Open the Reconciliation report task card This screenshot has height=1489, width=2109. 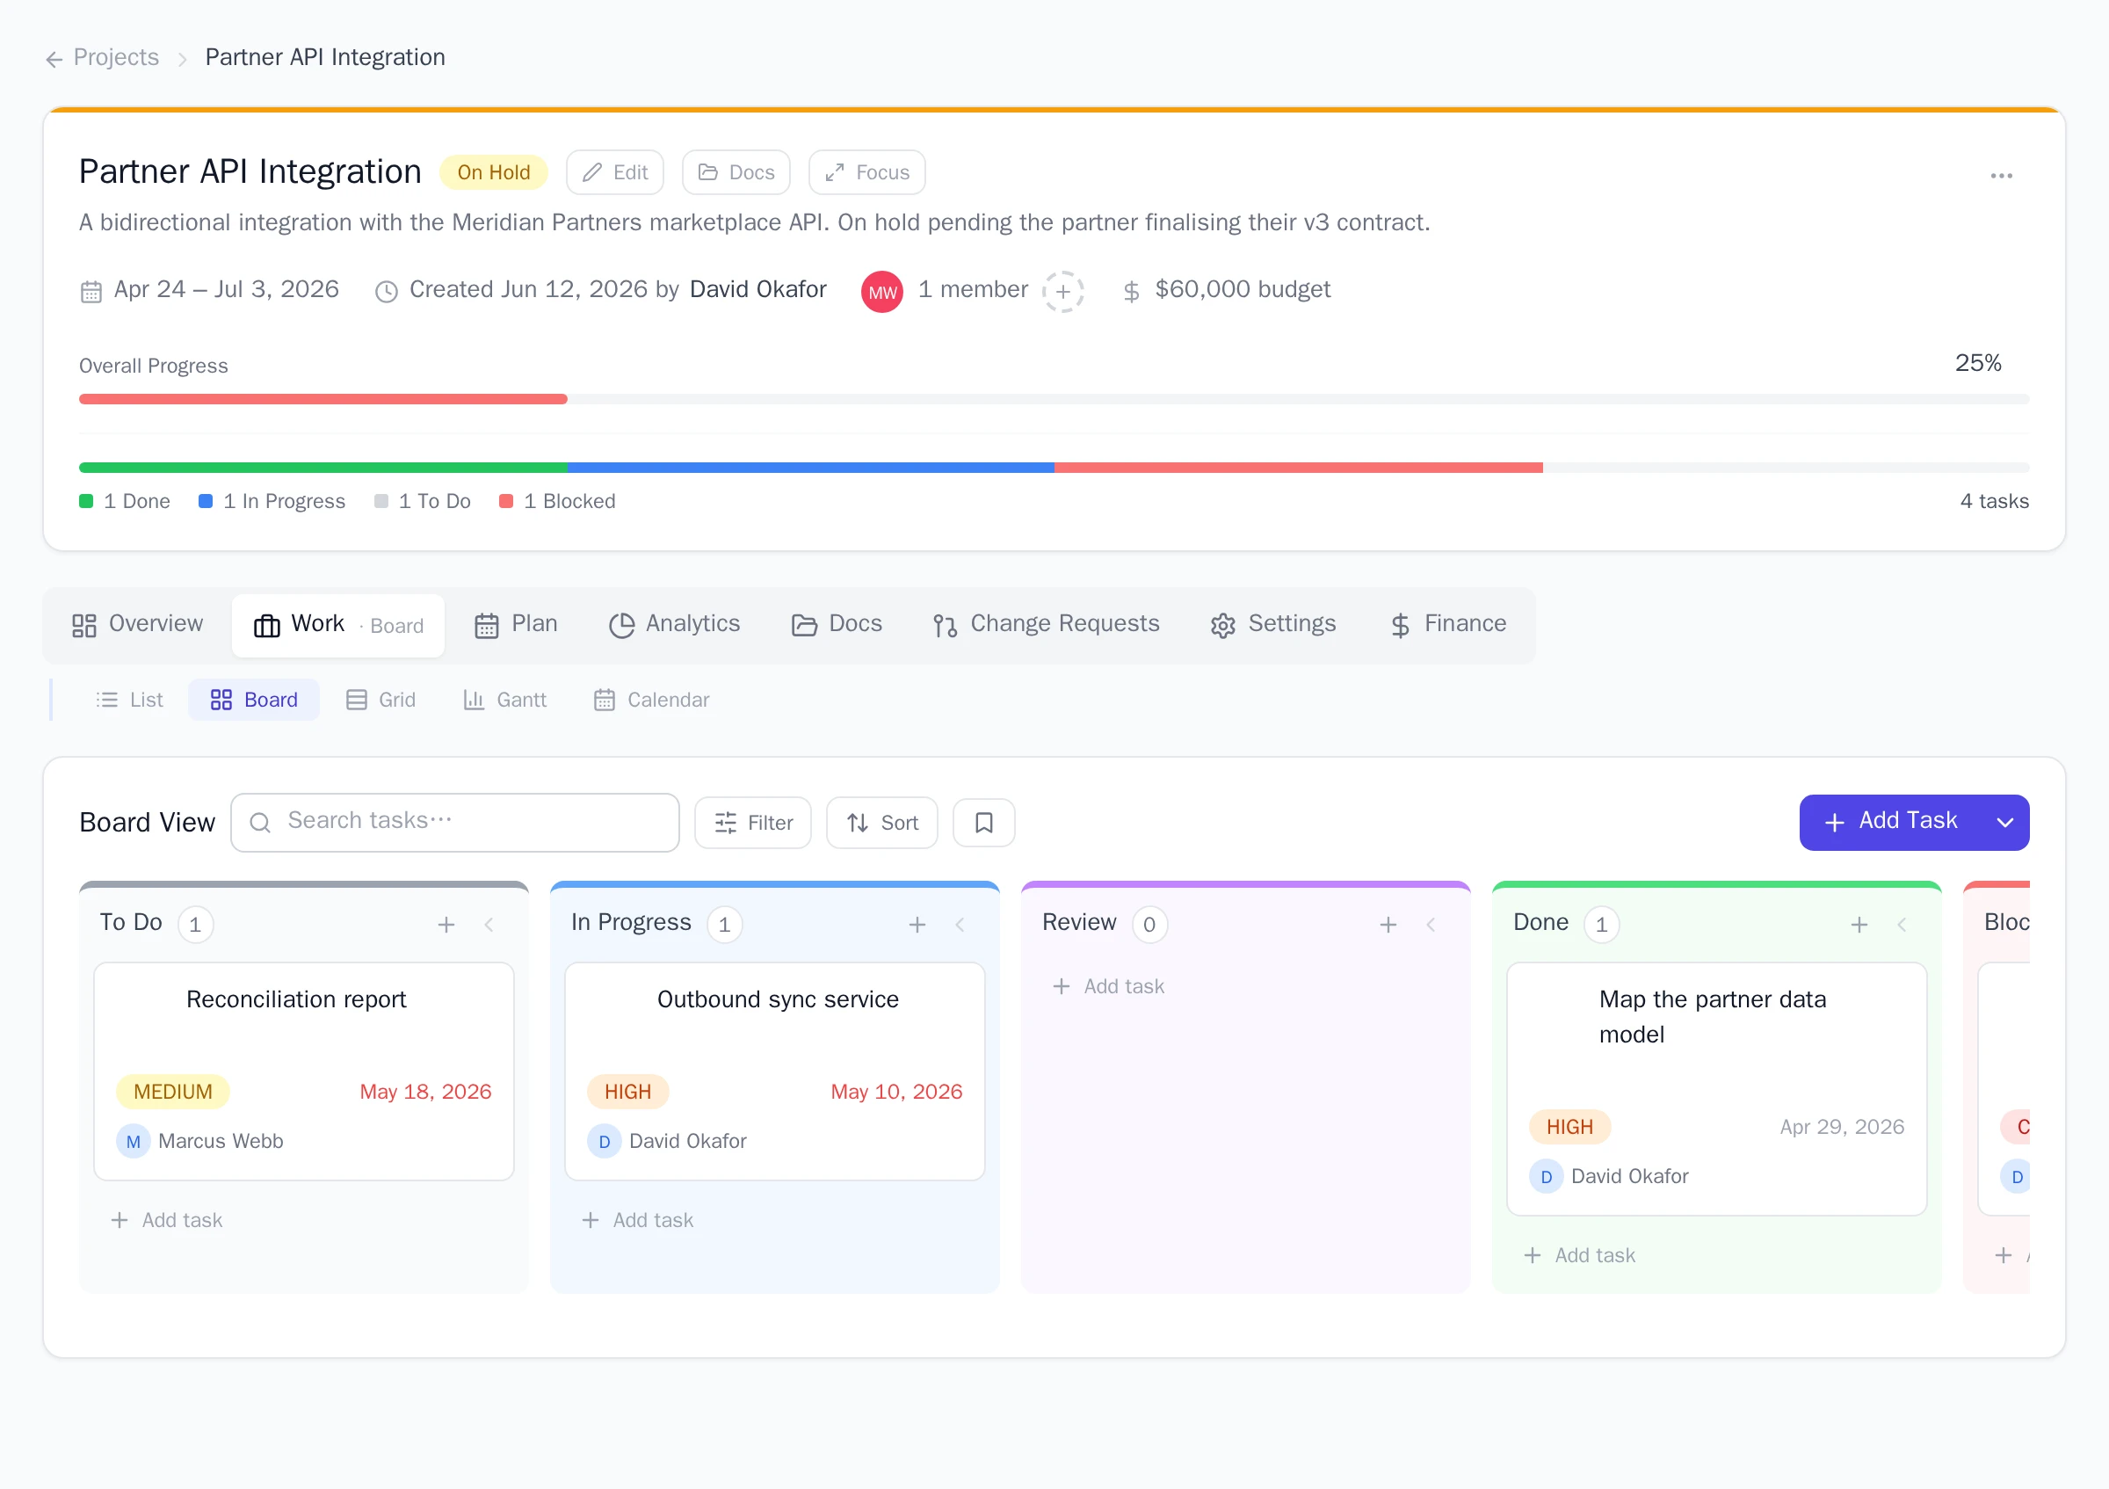click(304, 1071)
